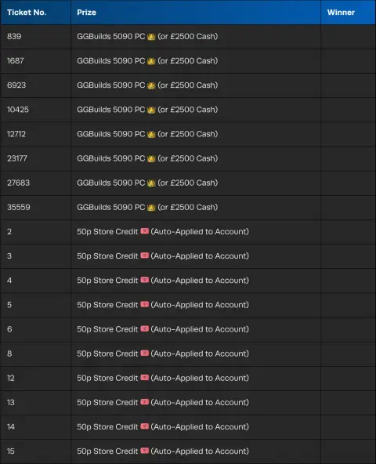Select the Prize column header
The width and height of the screenshot is (376, 464).
pyautogui.click(x=86, y=13)
